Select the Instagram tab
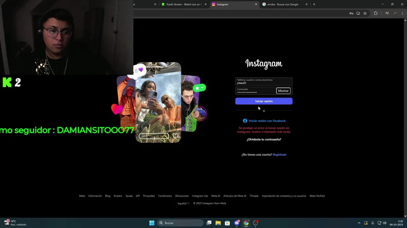The width and height of the screenshot is (407, 228). (x=234, y=4)
